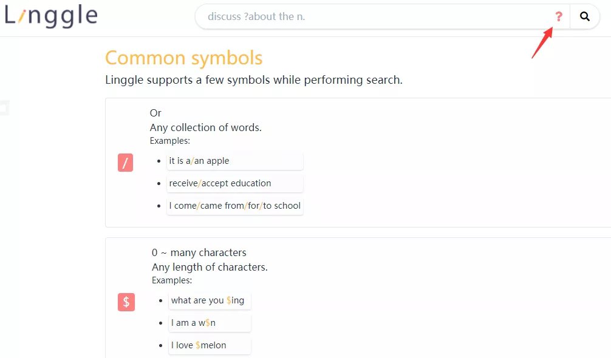Click 'Any length of characters.' text

tap(210, 268)
